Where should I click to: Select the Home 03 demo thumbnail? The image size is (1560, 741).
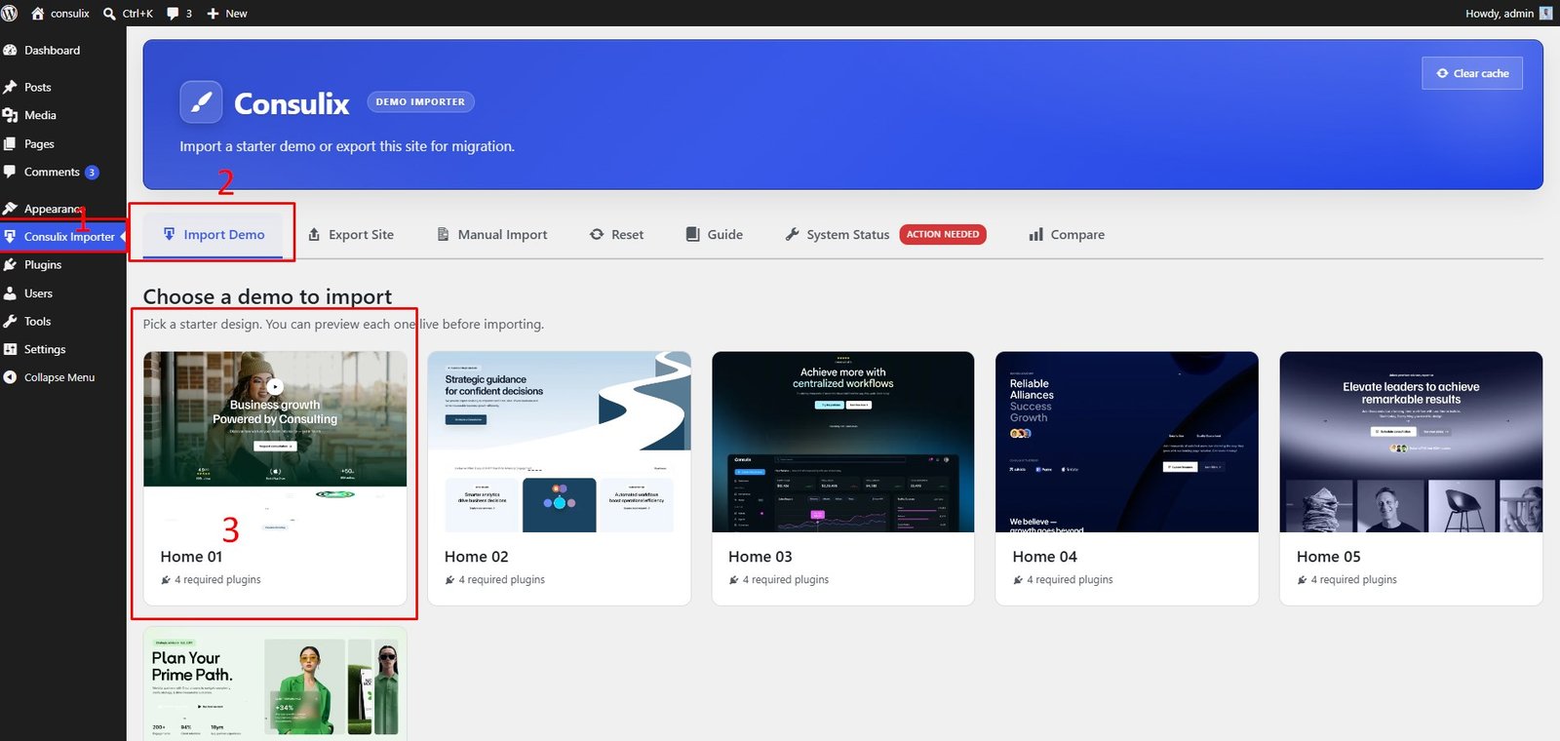point(843,442)
